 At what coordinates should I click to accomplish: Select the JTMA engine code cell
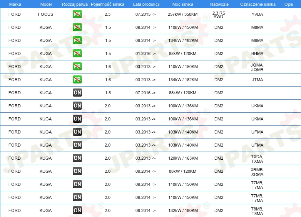257,79
